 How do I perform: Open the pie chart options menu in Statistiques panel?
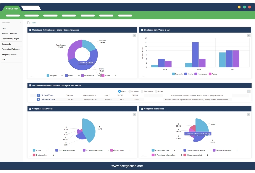point(134,36)
